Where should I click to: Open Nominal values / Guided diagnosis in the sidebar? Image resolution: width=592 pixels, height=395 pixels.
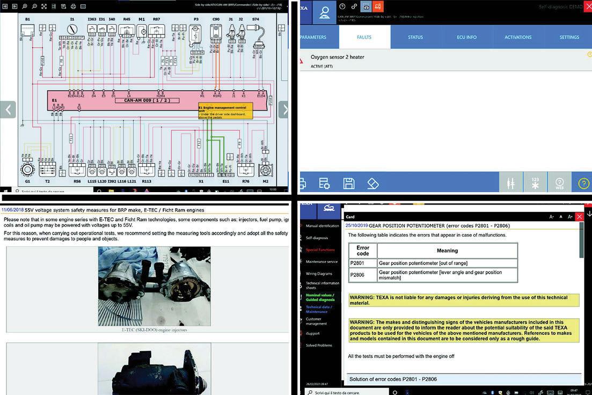click(x=320, y=297)
